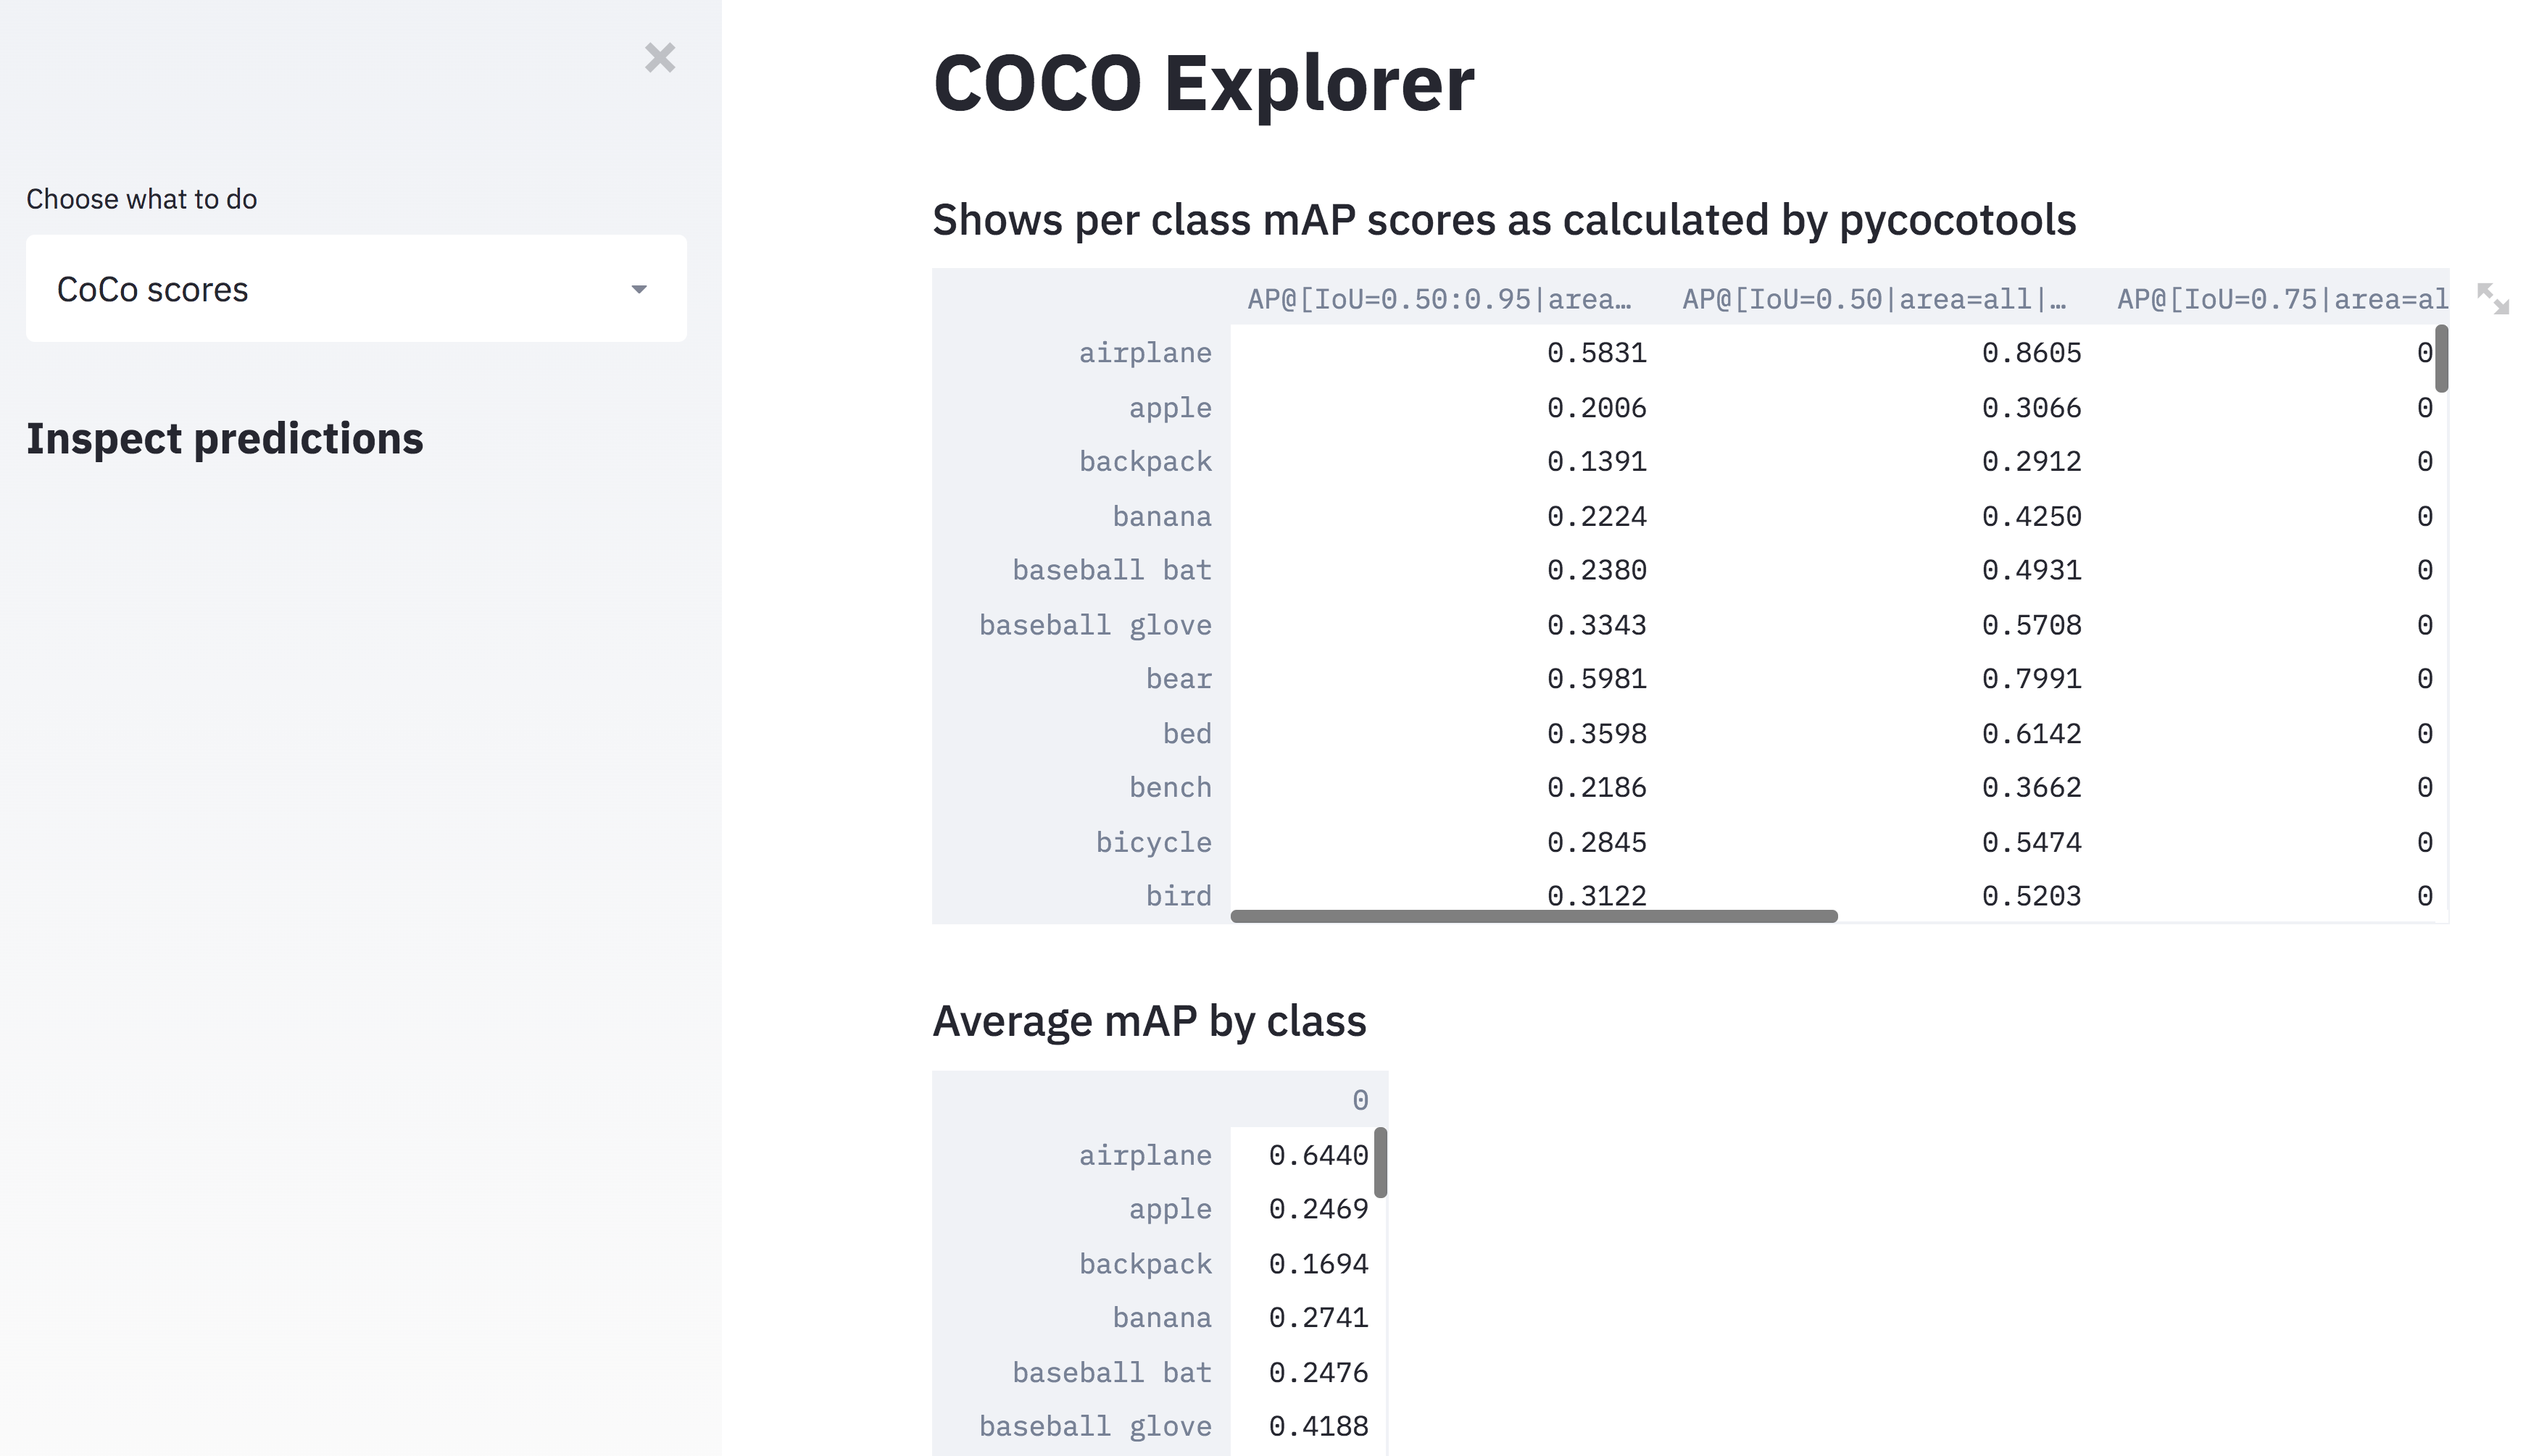The image size is (2547, 1456).
Task: Open the 'CoCo scores' dropdown
Action: (355, 289)
